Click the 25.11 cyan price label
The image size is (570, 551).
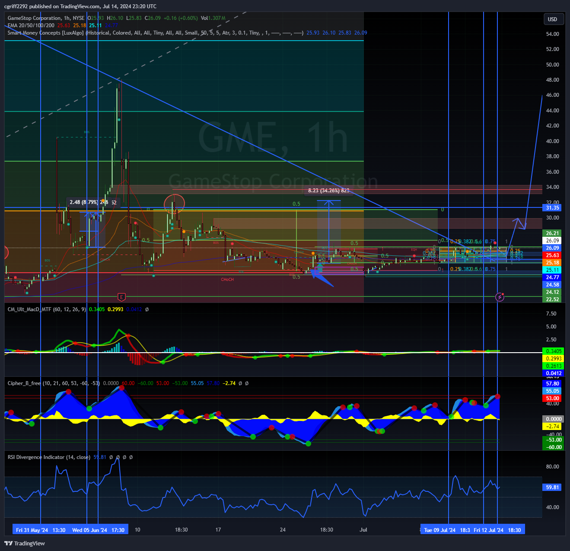[x=552, y=270]
